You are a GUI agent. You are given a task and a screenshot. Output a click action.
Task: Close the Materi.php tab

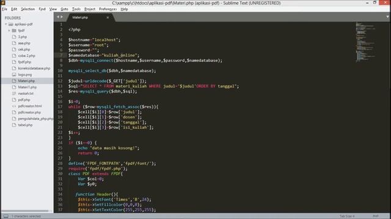(108, 18)
